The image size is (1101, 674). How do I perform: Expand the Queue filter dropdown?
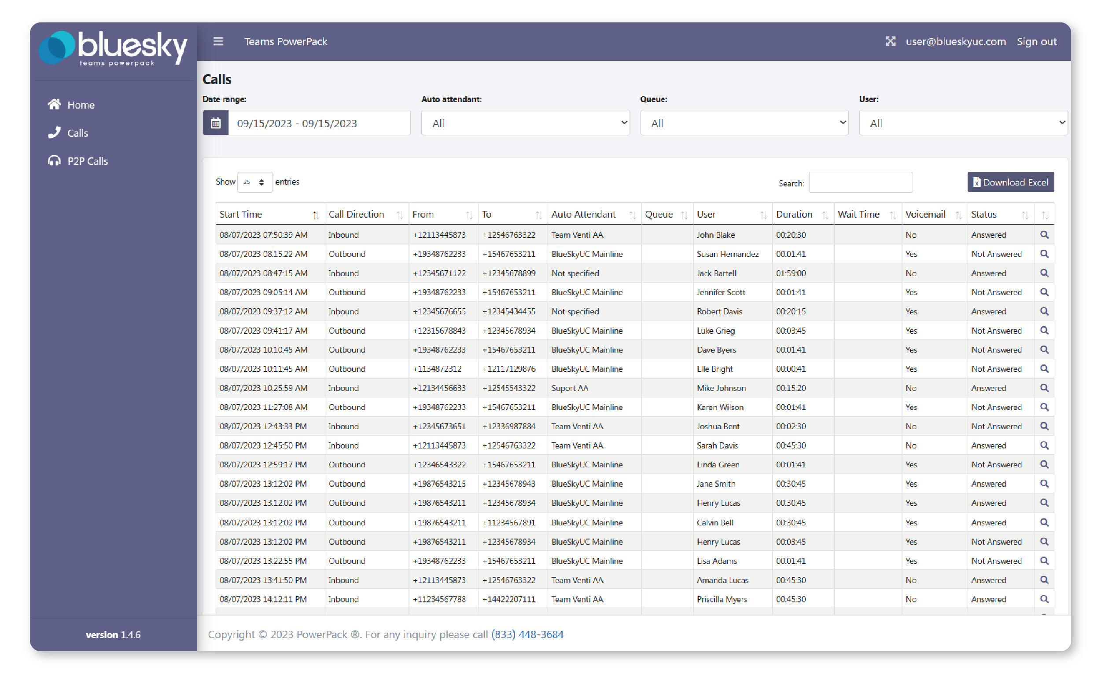(x=744, y=123)
